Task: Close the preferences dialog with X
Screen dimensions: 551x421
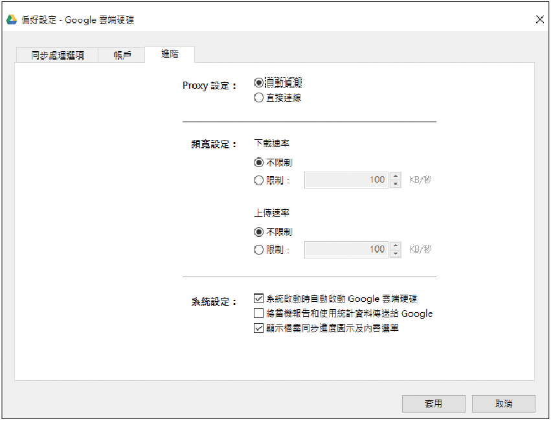Action: (540, 19)
